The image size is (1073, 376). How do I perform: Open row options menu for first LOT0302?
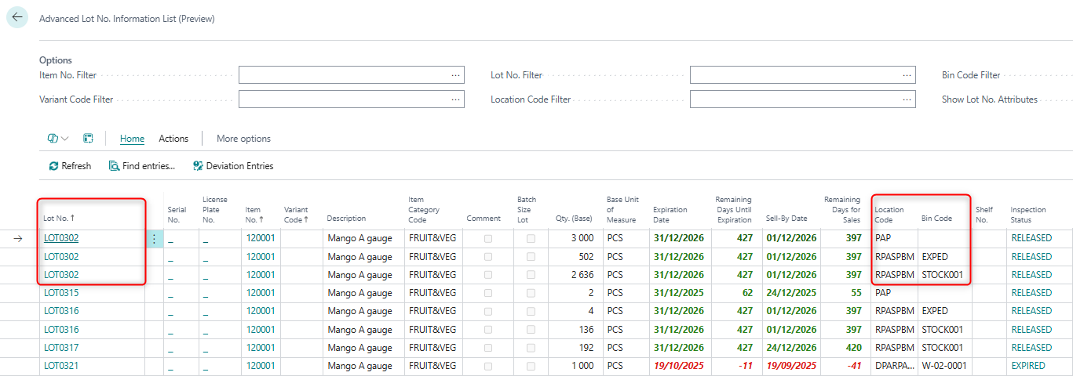coord(155,238)
